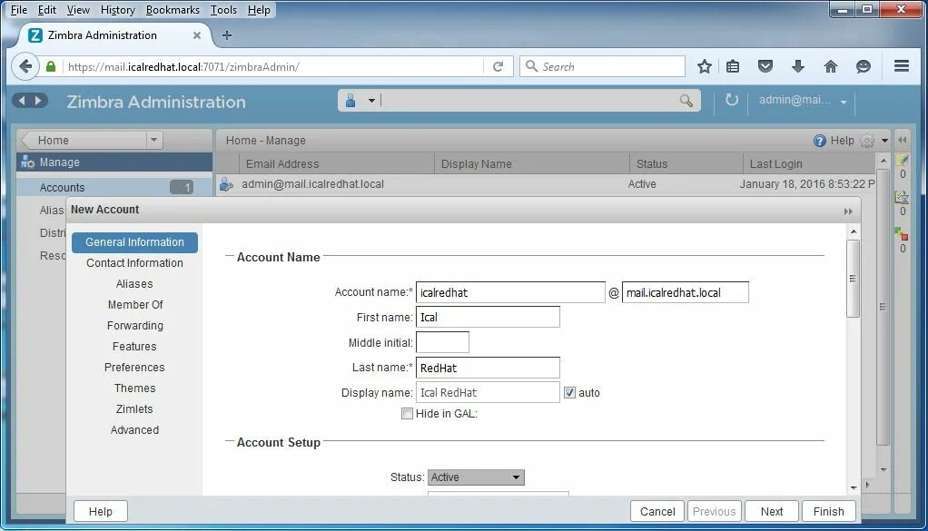Image resolution: width=928 pixels, height=531 pixels.
Task: Open the settings gear icon near Help
Action: point(868,141)
